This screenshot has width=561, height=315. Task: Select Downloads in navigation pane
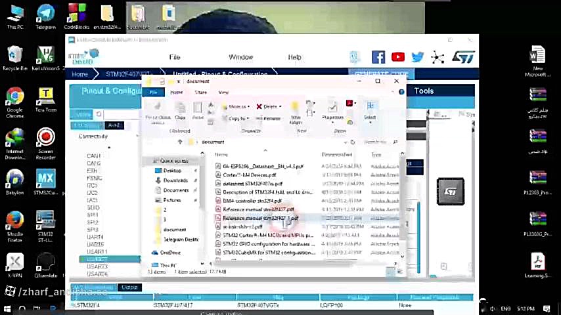coord(175,180)
